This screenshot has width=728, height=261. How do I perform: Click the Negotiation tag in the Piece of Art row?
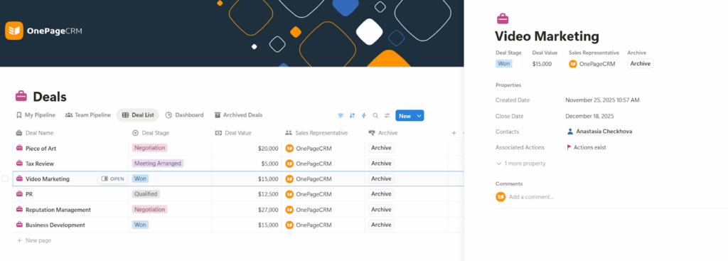pyautogui.click(x=149, y=148)
